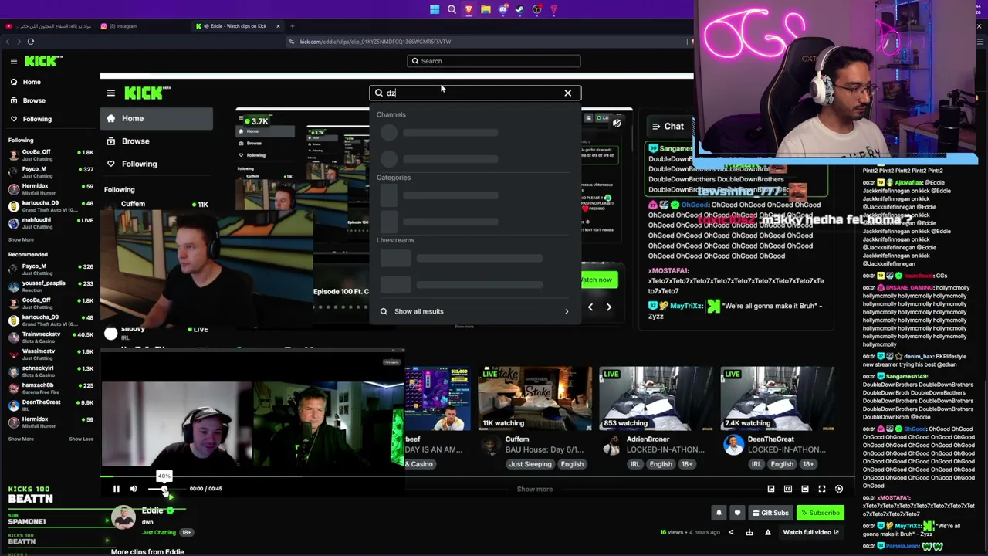
Task: Open Steam from the taskbar
Action: click(x=519, y=9)
